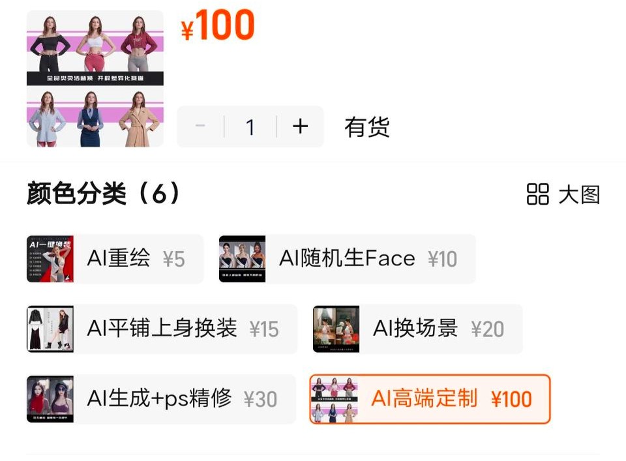Decrease quantity with the minus button
This screenshot has width=626, height=461.
[x=200, y=127]
